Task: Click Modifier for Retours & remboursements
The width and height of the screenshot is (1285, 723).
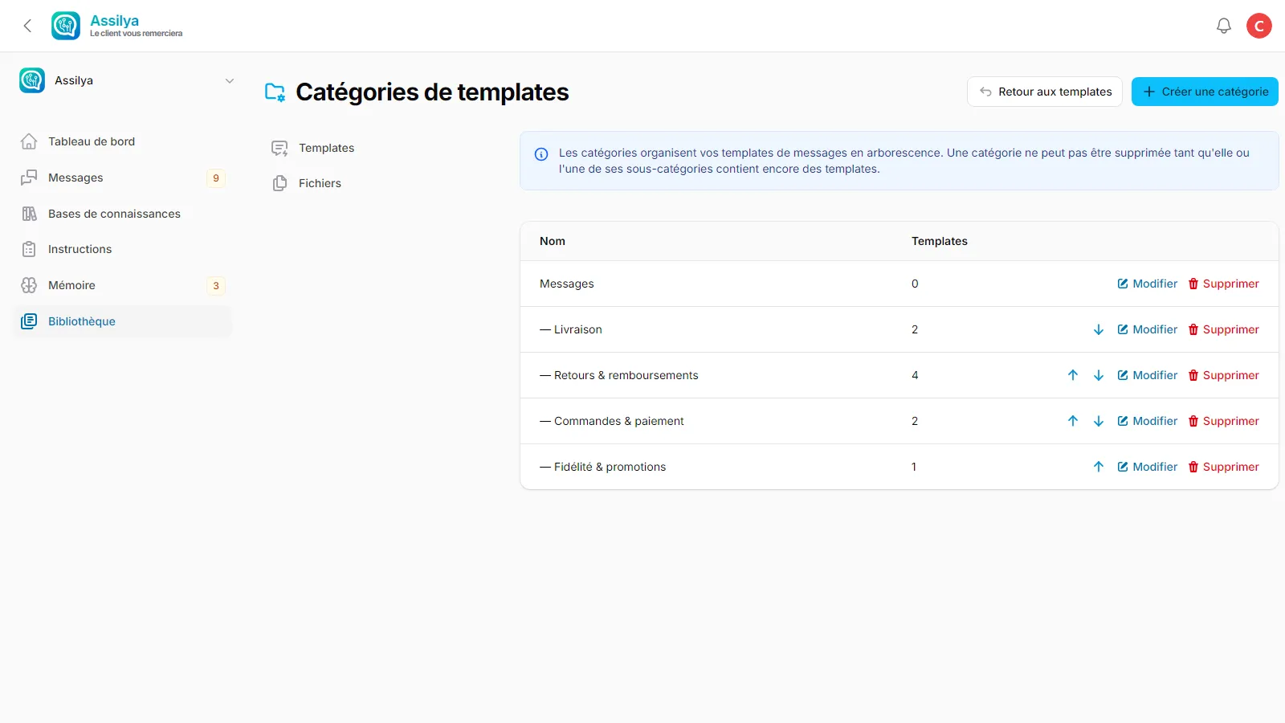Action: [x=1147, y=375]
